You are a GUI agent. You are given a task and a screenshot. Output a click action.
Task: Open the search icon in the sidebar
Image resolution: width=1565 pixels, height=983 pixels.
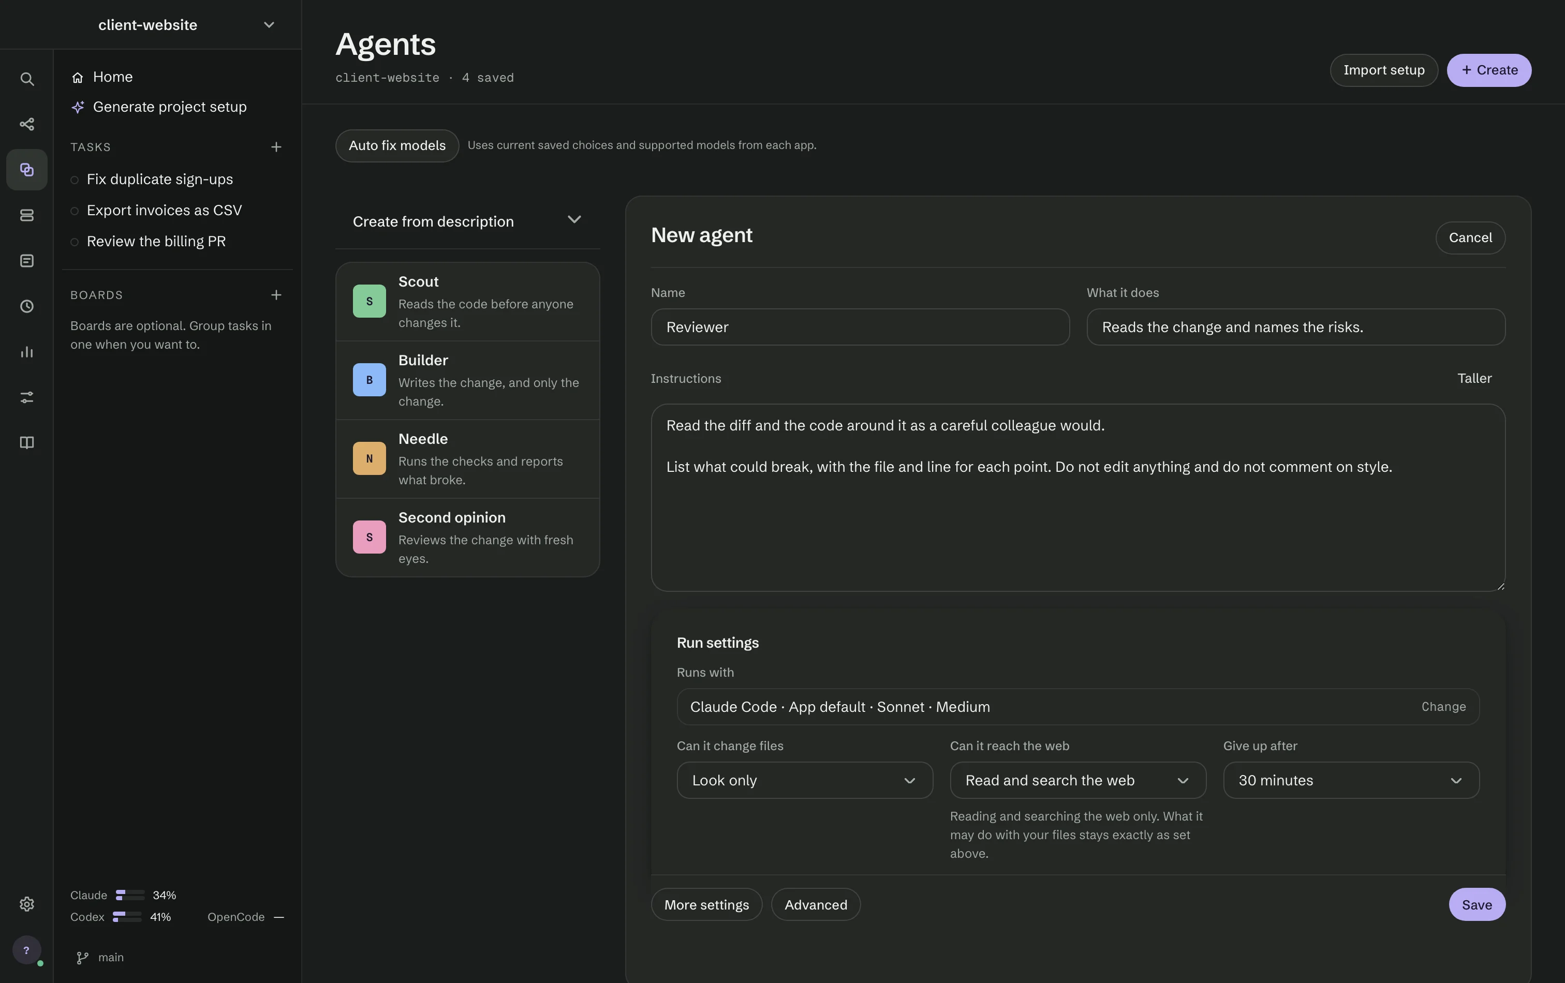coord(26,79)
